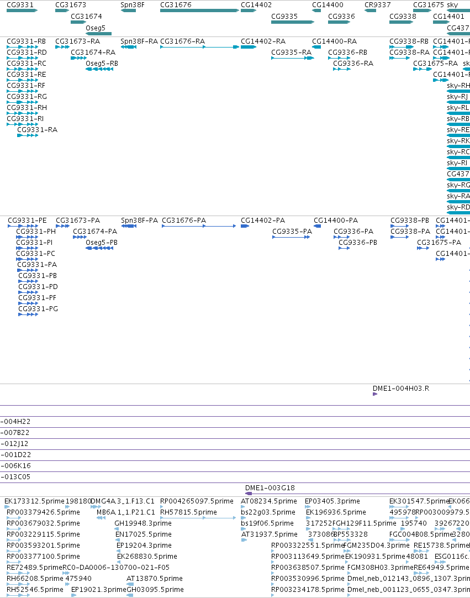Select the CG14400-RA transcript label
The height and width of the screenshot is (598, 470).
334,41
